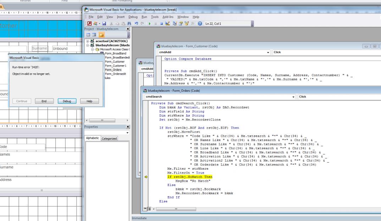Click the View Microsoft Access toolbar icon
This screenshot has width=381, height=221.
(x=89, y=23)
